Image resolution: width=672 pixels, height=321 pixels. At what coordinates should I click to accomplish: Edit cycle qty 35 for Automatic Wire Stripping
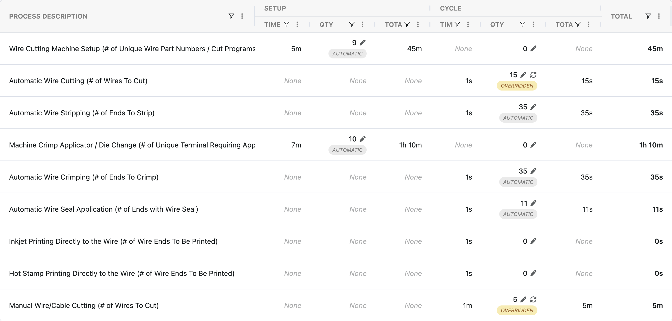(x=533, y=107)
